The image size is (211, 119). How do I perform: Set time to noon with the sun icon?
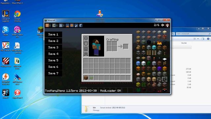pyautogui.click(x=72, y=25)
